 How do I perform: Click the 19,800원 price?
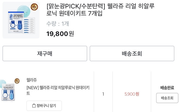[x=60, y=34]
